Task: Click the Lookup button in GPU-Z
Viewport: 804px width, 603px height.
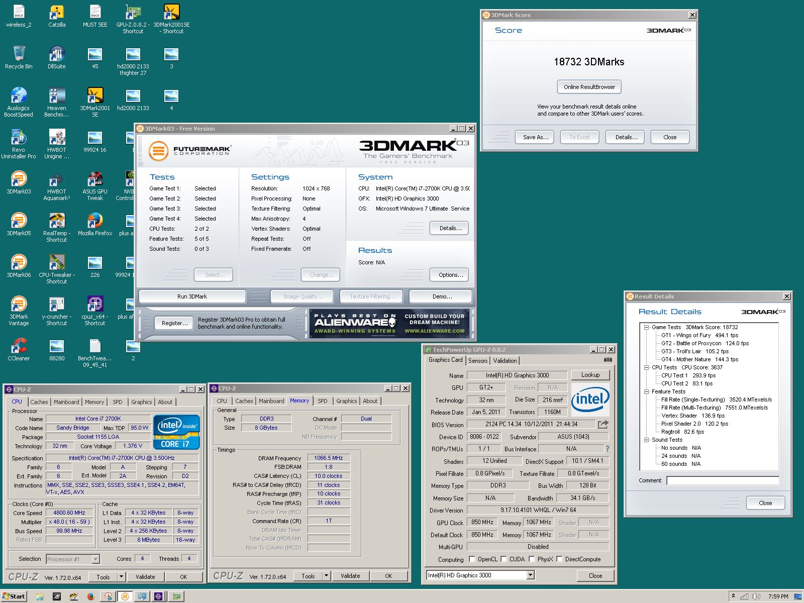Action: coord(590,375)
